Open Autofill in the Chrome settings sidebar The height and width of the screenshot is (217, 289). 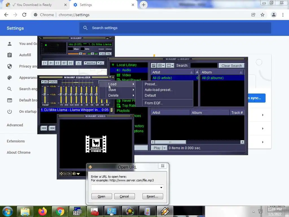(x=25, y=55)
